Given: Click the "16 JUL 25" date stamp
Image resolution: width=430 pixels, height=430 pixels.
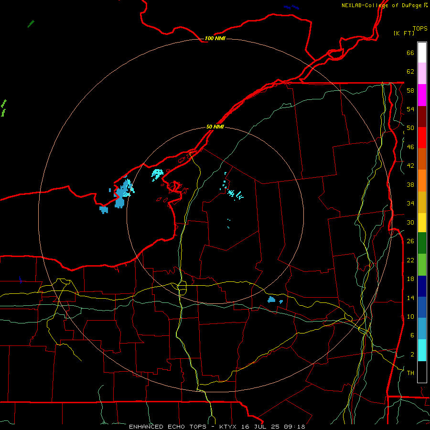Looking at the screenshot, I should (x=261, y=427).
